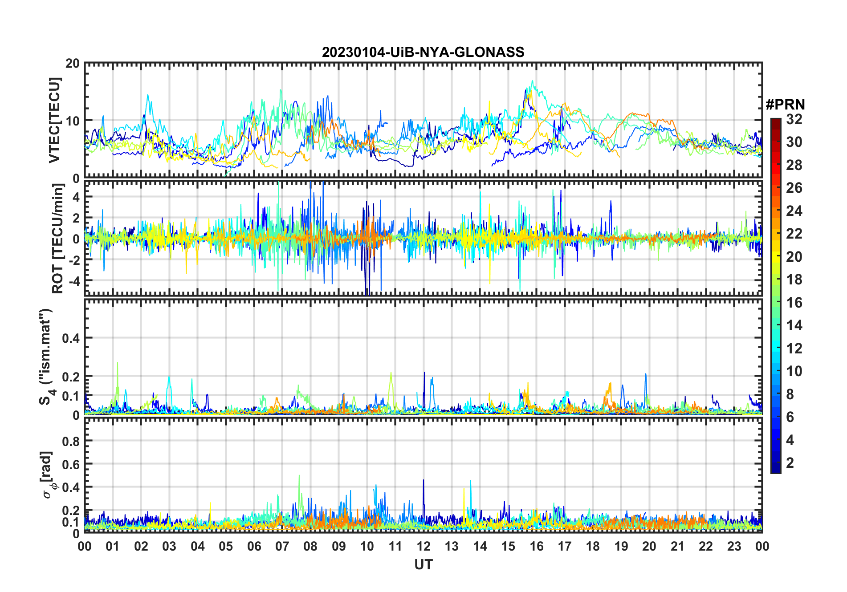
Task: Click the VTEC axis tick label 20
Action: pos(73,64)
